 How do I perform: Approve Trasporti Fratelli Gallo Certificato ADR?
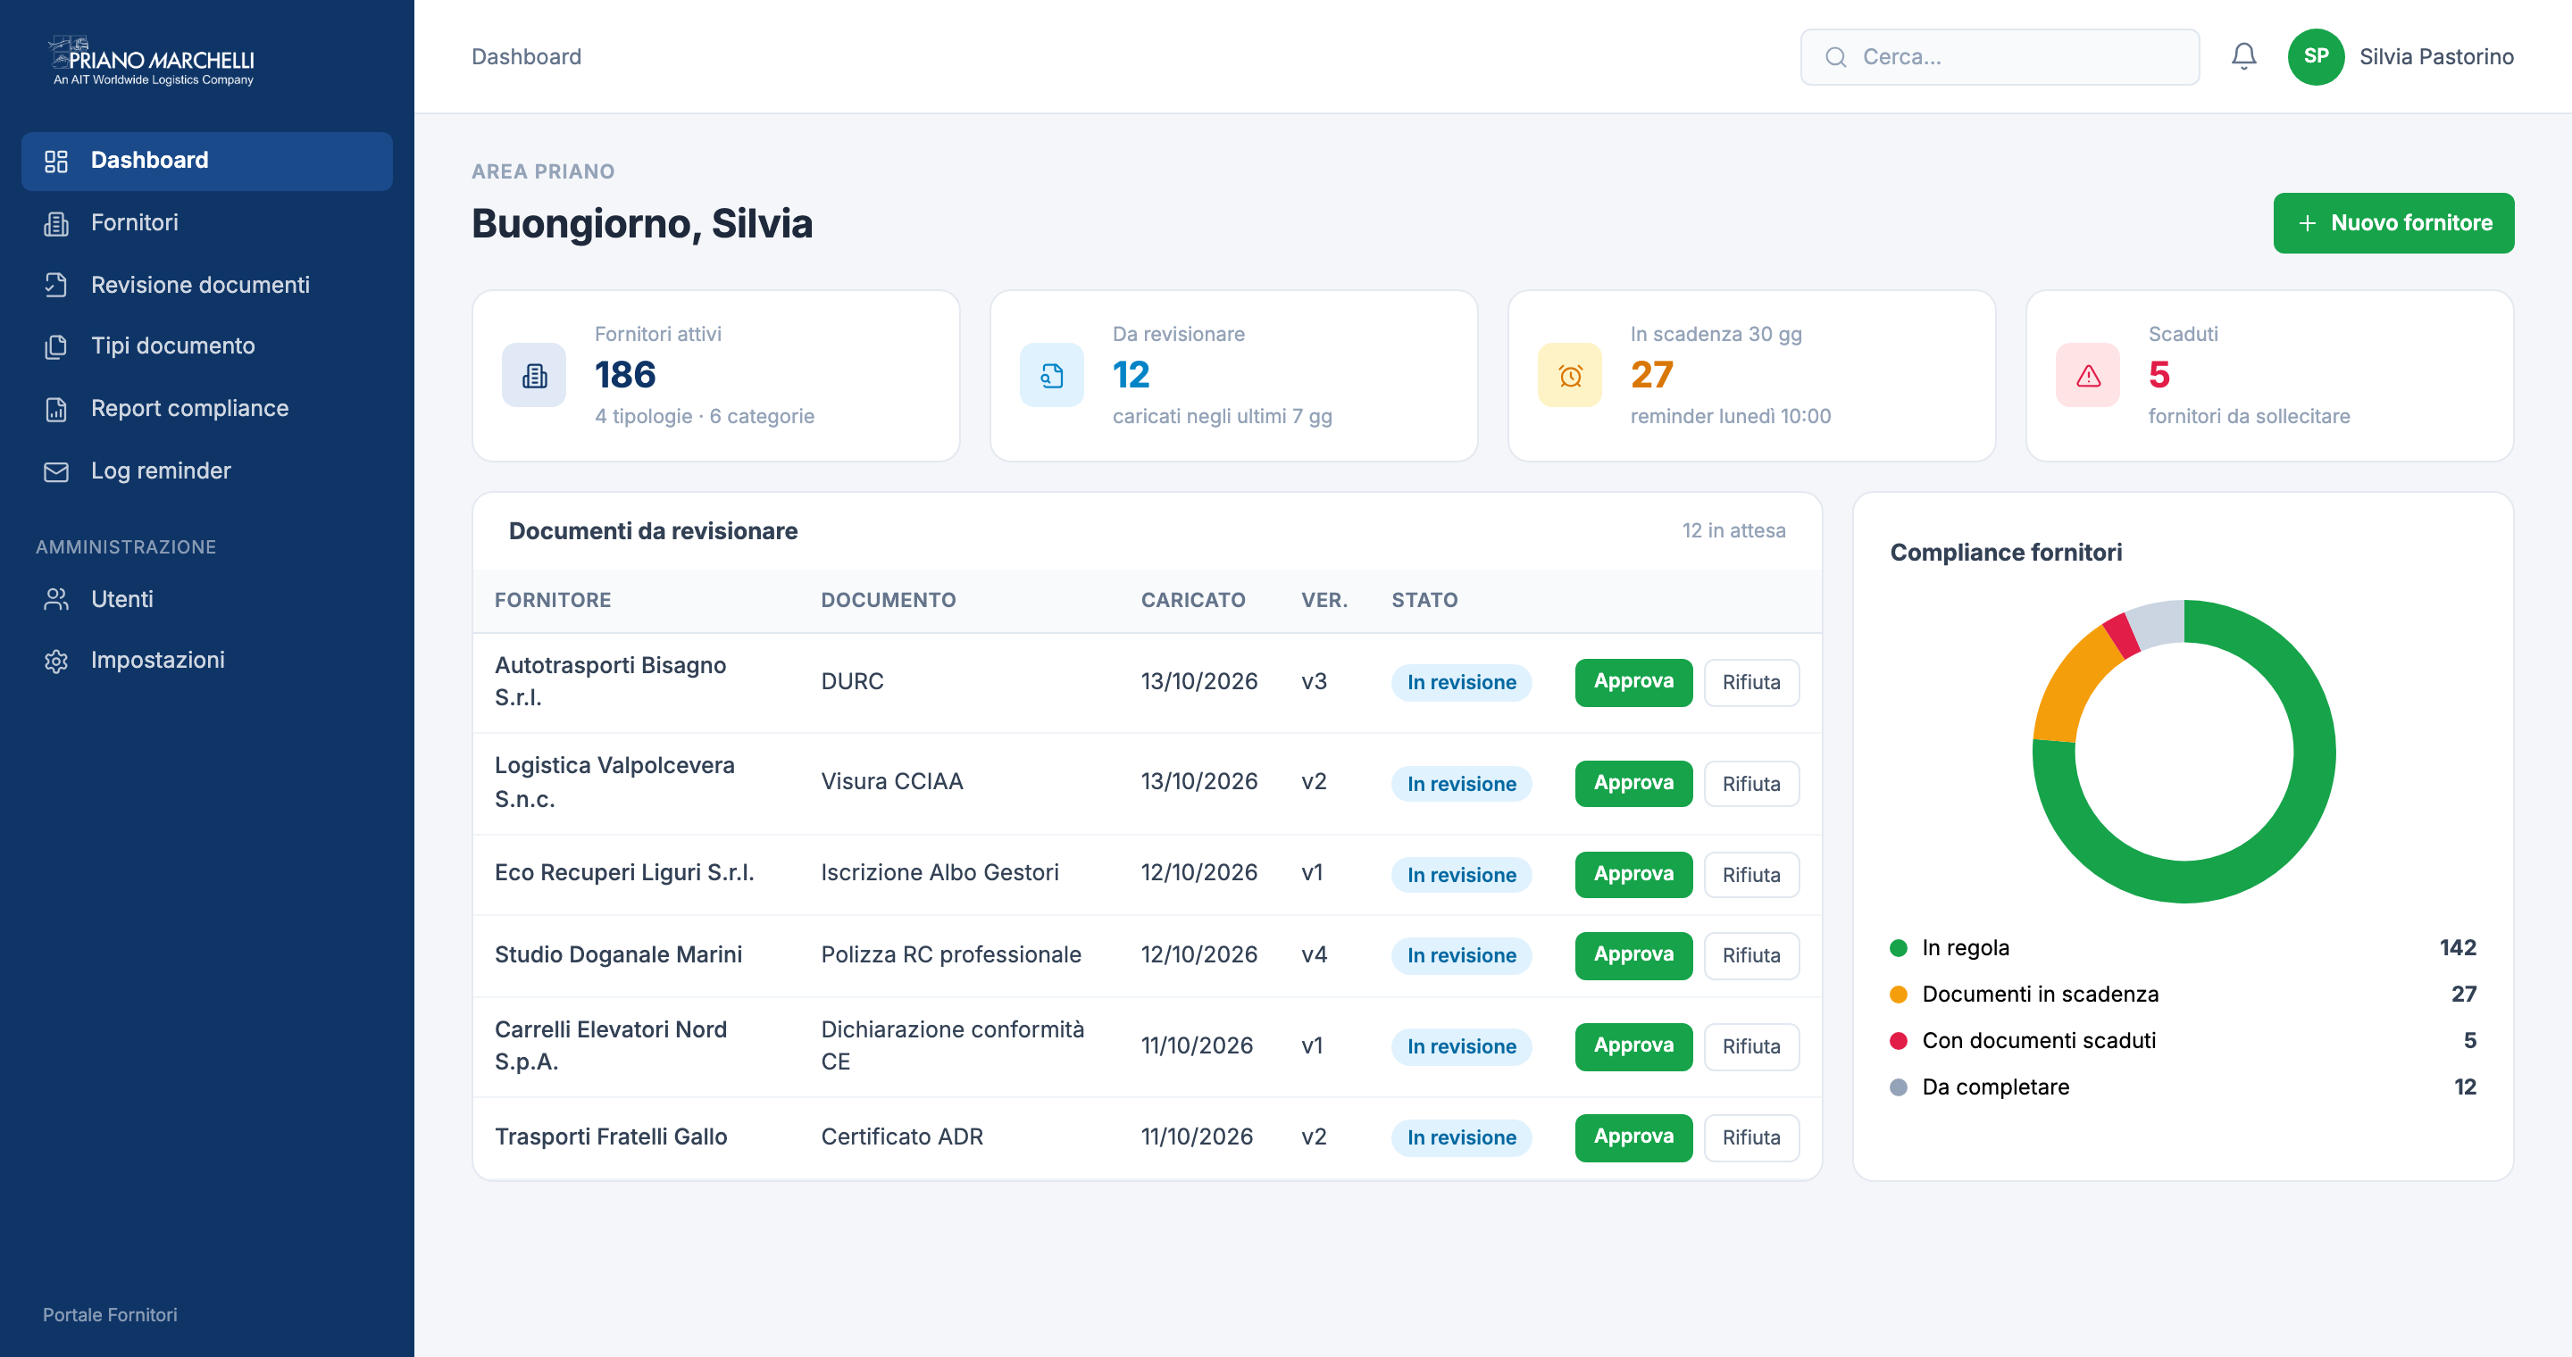(1633, 1137)
